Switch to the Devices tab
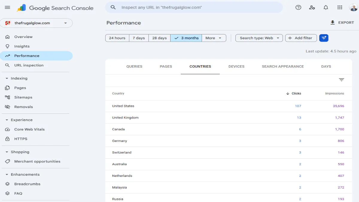 point(236,66)
